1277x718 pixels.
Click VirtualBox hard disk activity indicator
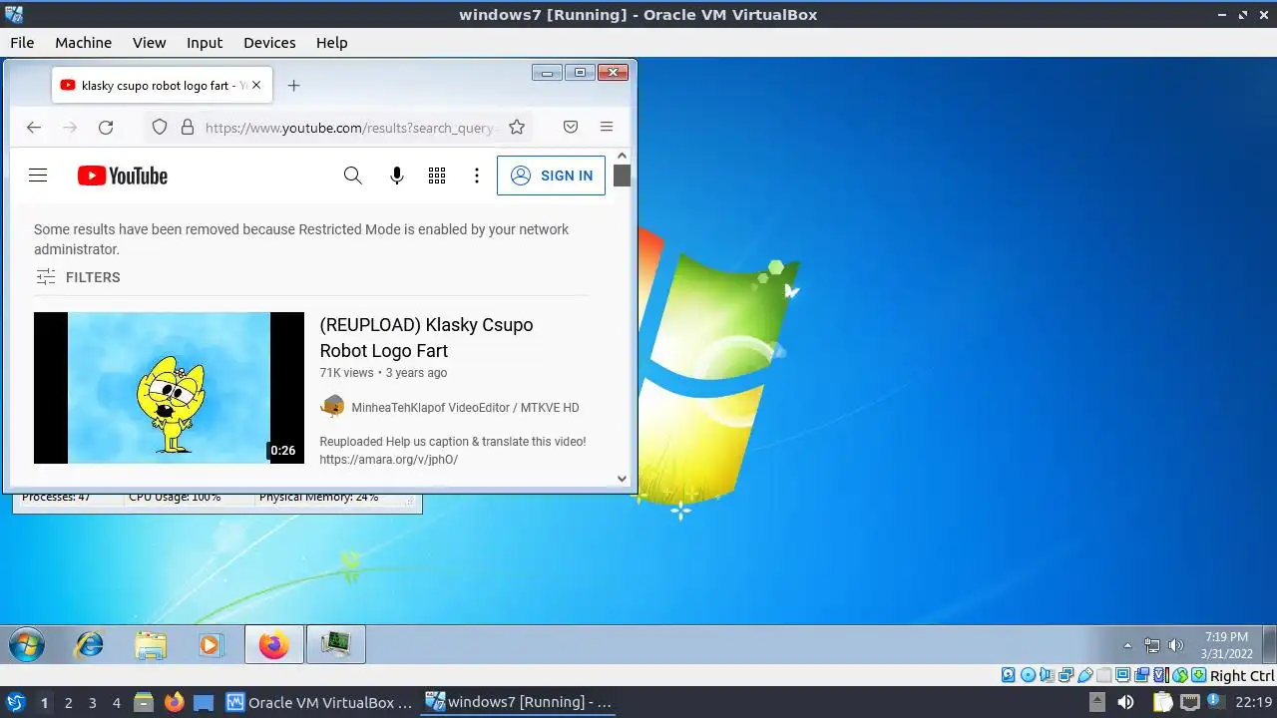(x=1008, y=676)
